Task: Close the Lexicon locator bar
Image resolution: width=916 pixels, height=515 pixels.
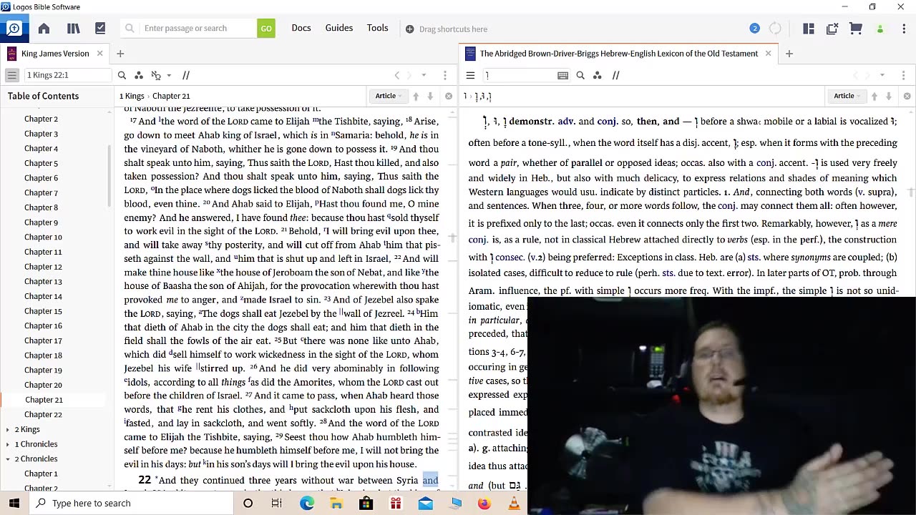Action: point(907,96)
